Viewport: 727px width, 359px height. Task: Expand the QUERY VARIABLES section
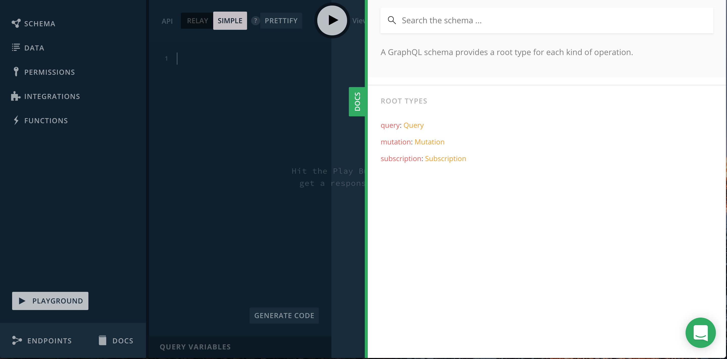[195, 347]
